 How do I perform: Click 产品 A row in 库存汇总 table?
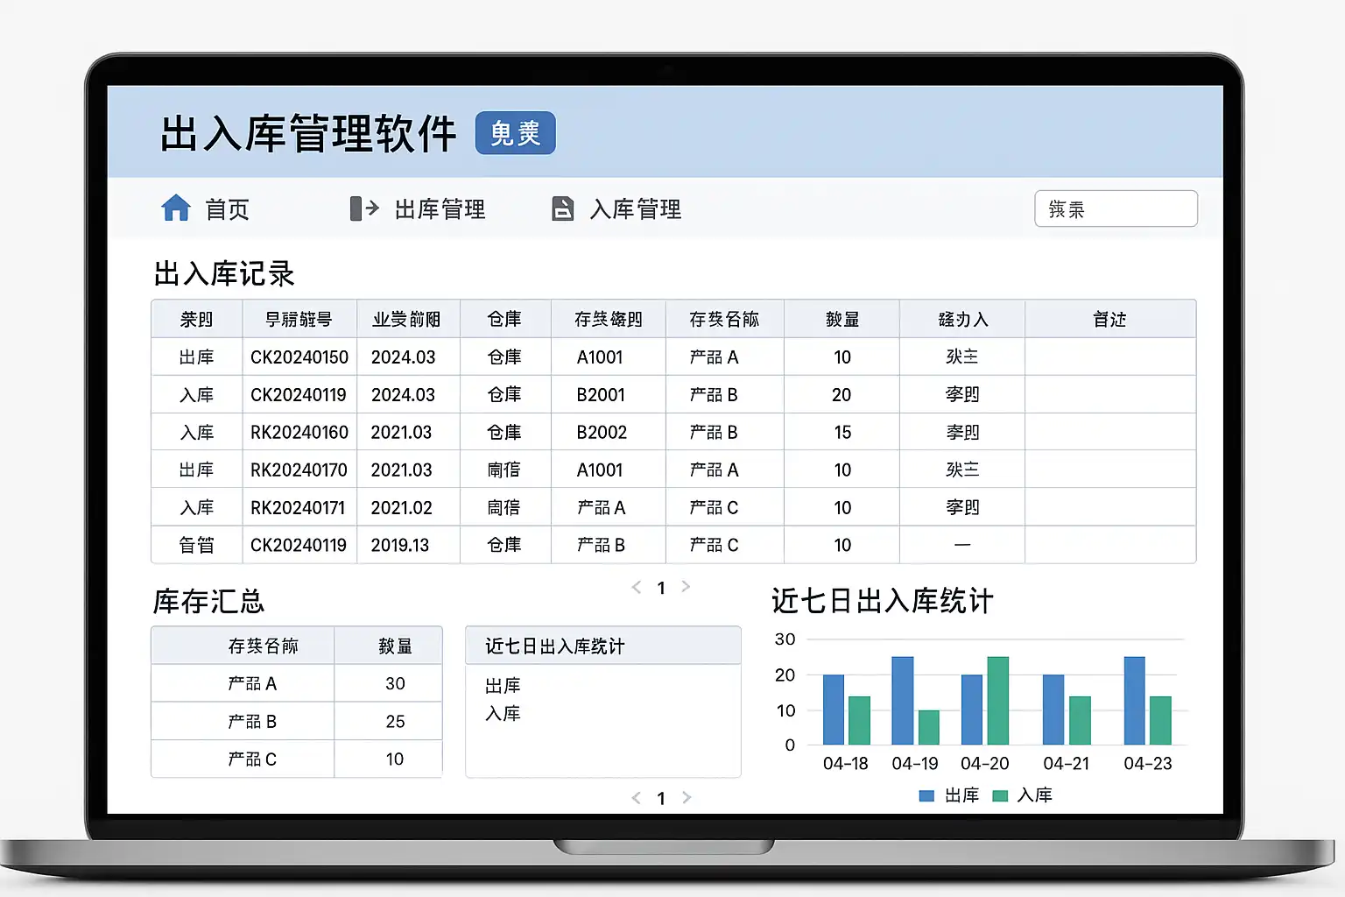(x=297, y=683)
